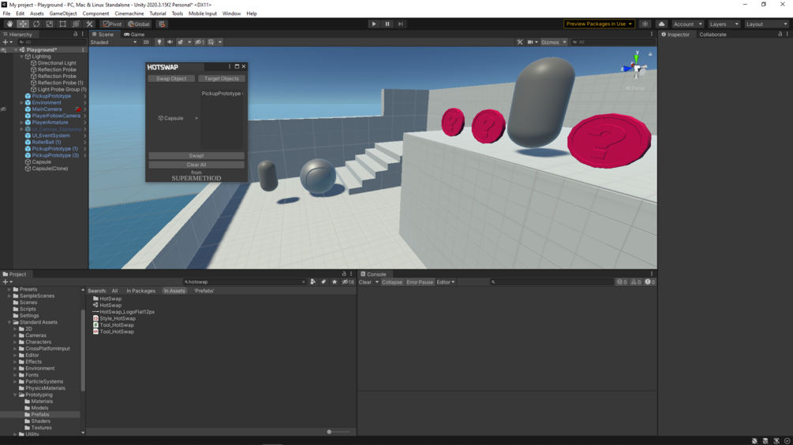Open the Cinemachine menu

(x=129, y=13)
